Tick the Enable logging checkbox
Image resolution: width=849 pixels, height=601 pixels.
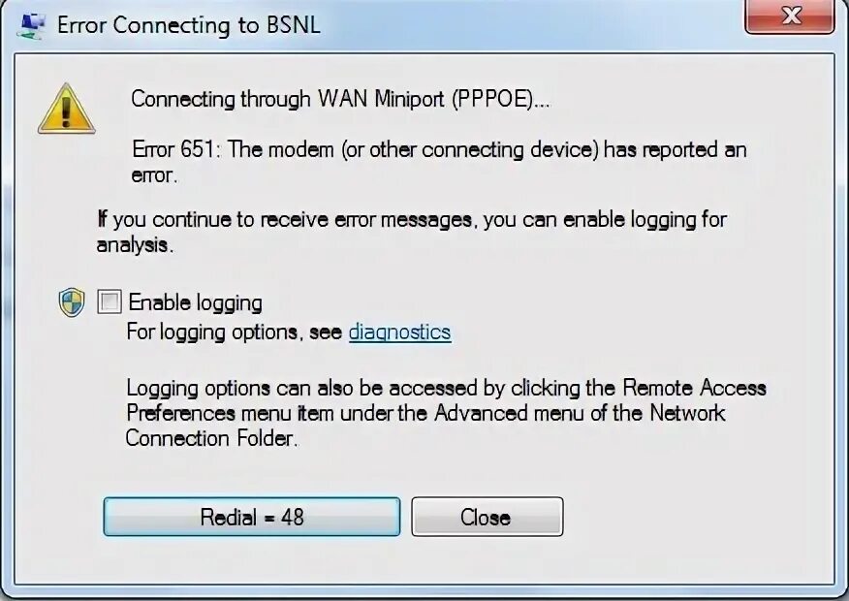point(109,301)
